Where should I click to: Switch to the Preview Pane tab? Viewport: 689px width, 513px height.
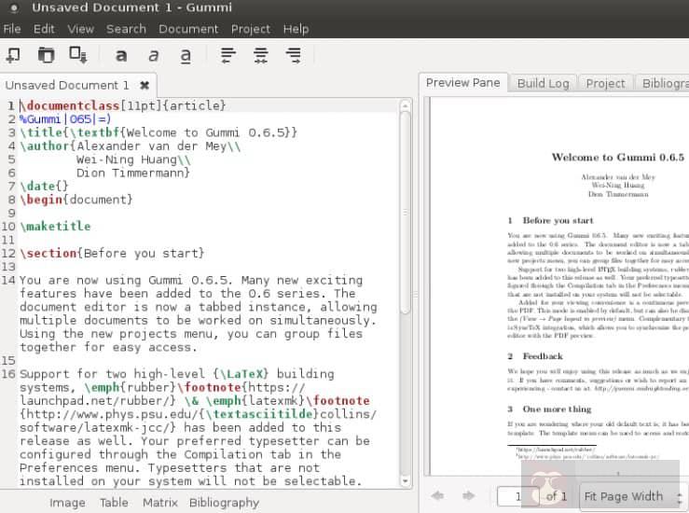click(x=463, y=83)
